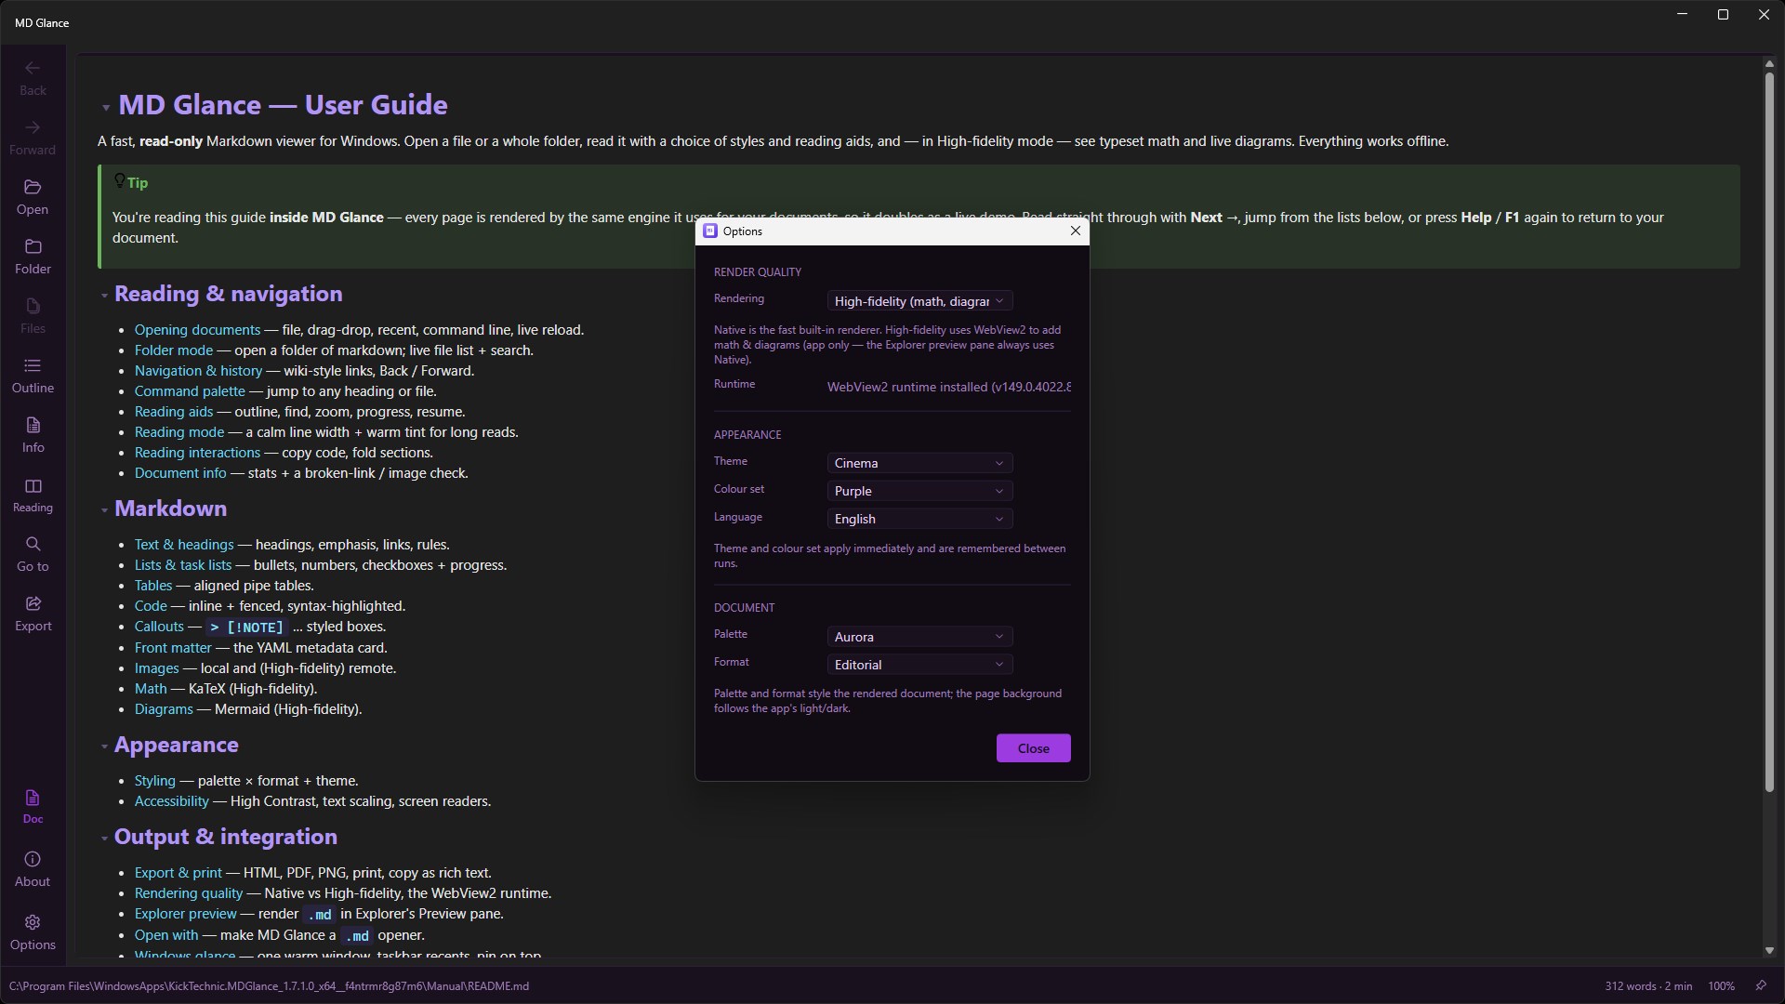Click the '312 words · 2 min' status text
The width and height of the screenshot is (1785, 1004).
(1648, 986)
